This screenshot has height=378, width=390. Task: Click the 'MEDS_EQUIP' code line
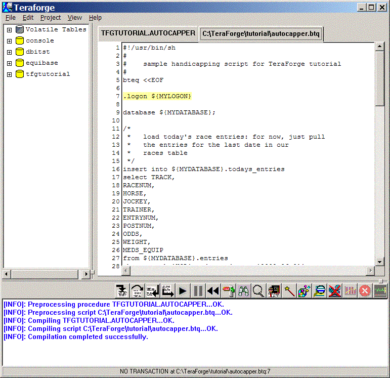[143, 250]
